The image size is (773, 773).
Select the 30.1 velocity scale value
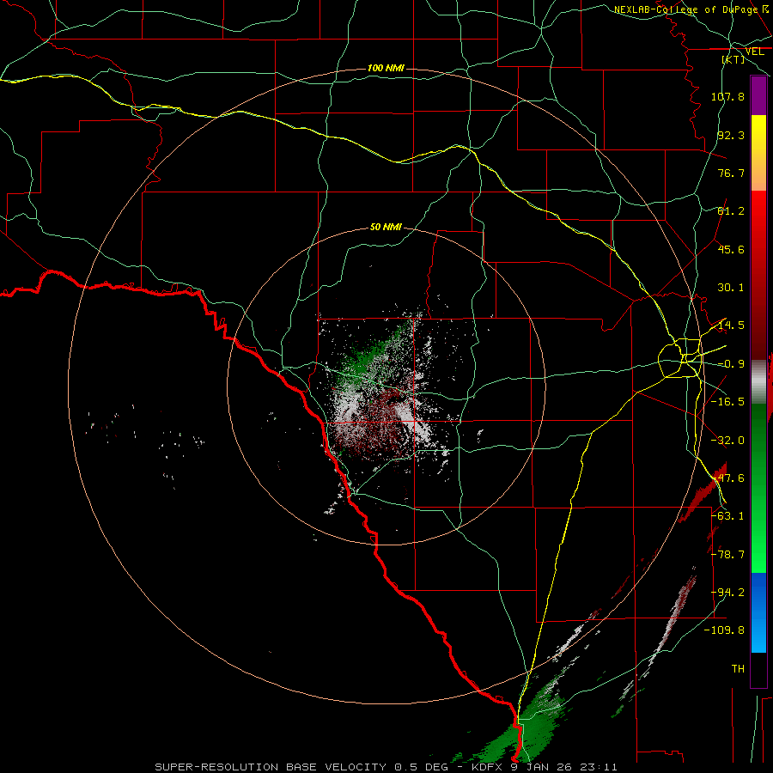tap(731, 288)
